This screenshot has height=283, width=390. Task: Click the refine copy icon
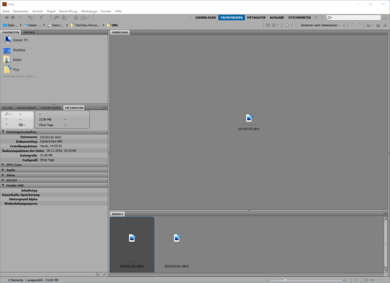point(66,18)
